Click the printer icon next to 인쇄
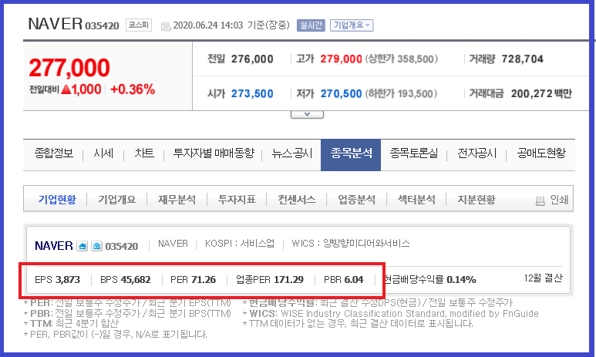596x357 pixels. tap(540, 200)
